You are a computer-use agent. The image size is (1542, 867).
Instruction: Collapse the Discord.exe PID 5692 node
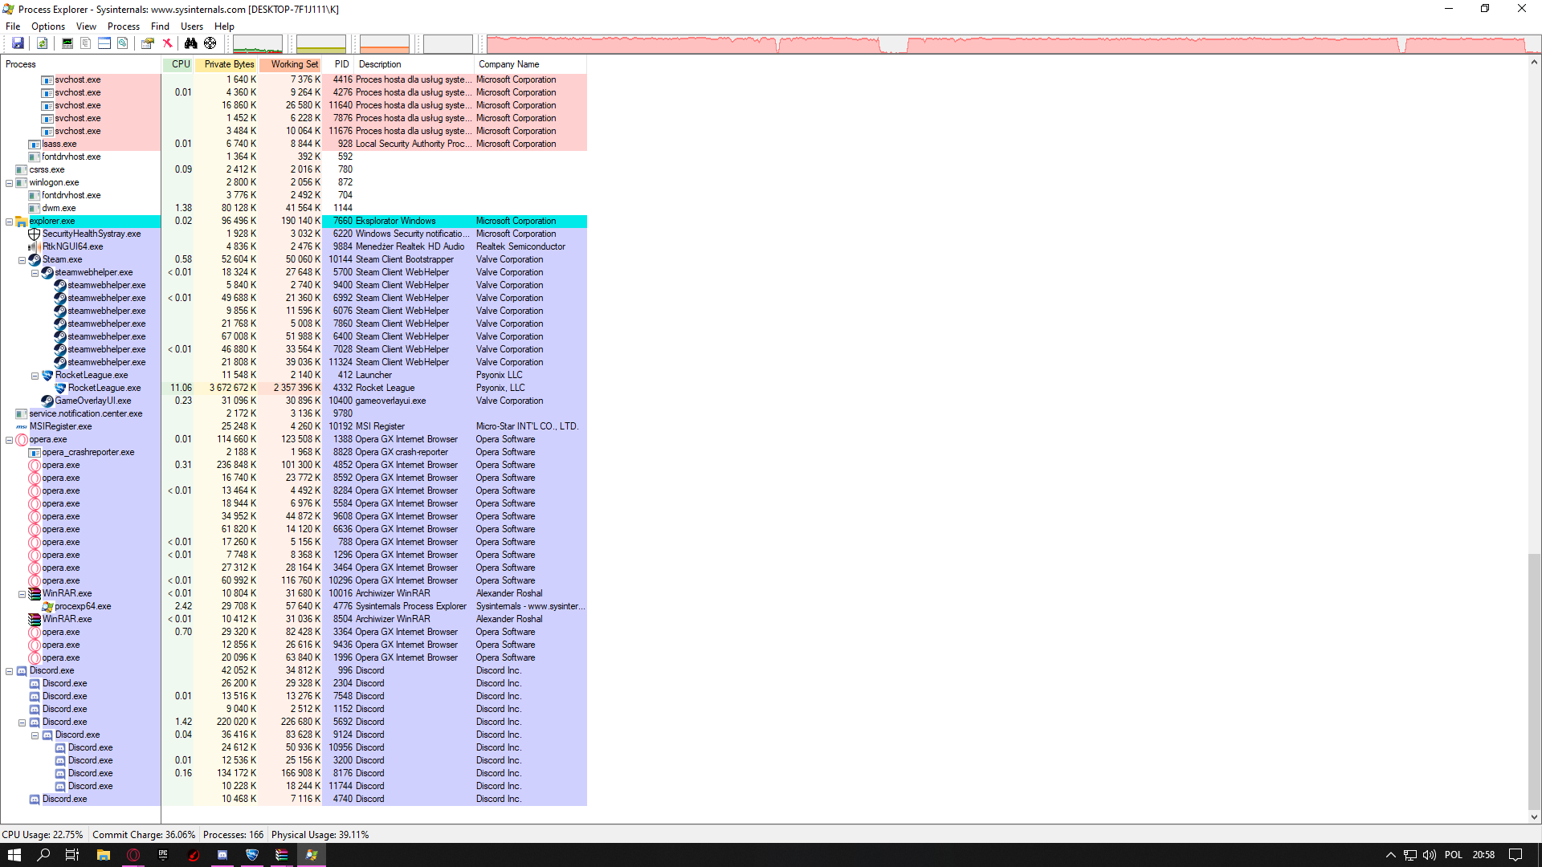click(x=22, y=722)
